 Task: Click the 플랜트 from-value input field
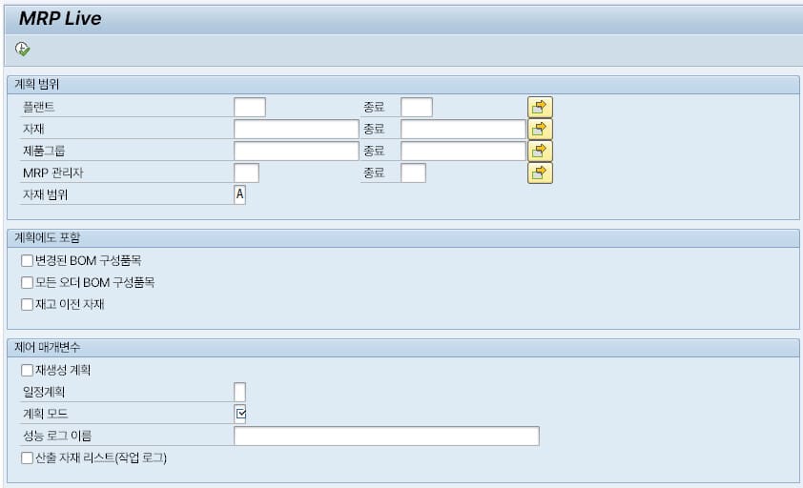249,108
